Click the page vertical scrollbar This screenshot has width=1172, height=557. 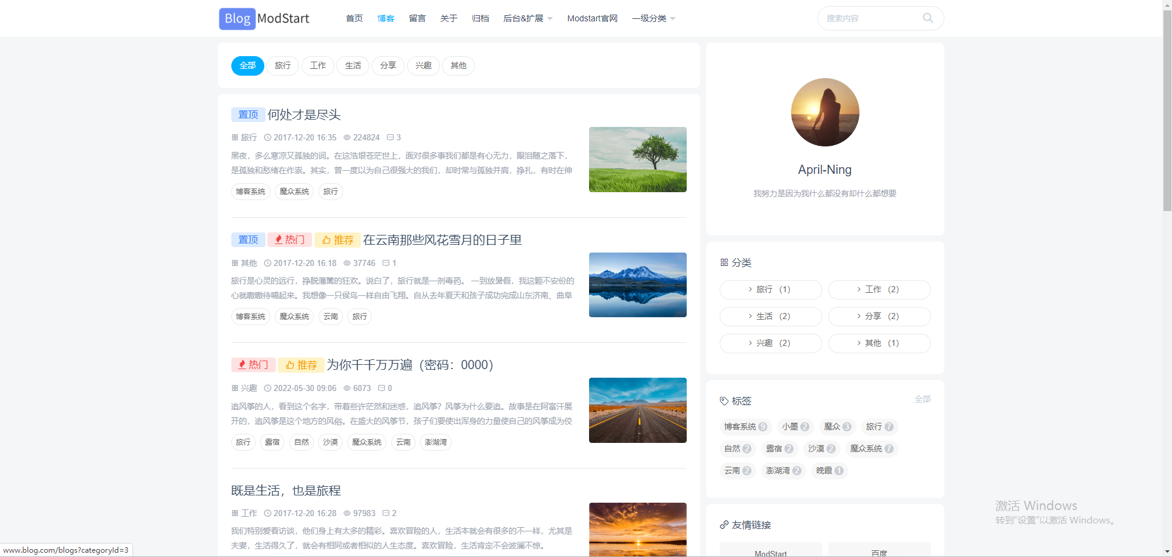tap(1167, 110)
